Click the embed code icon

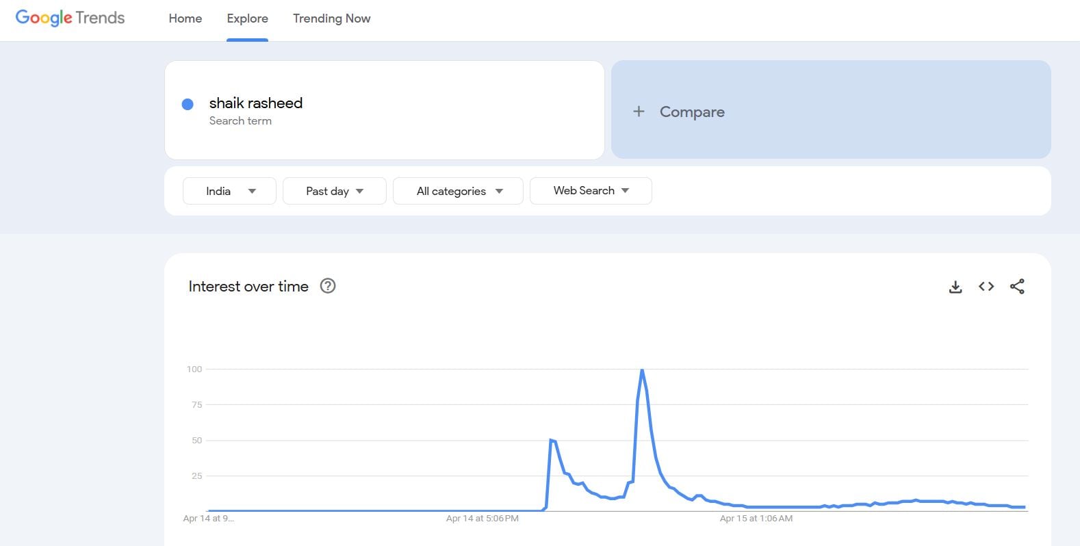pyautogui.click(x=986, y=287)
